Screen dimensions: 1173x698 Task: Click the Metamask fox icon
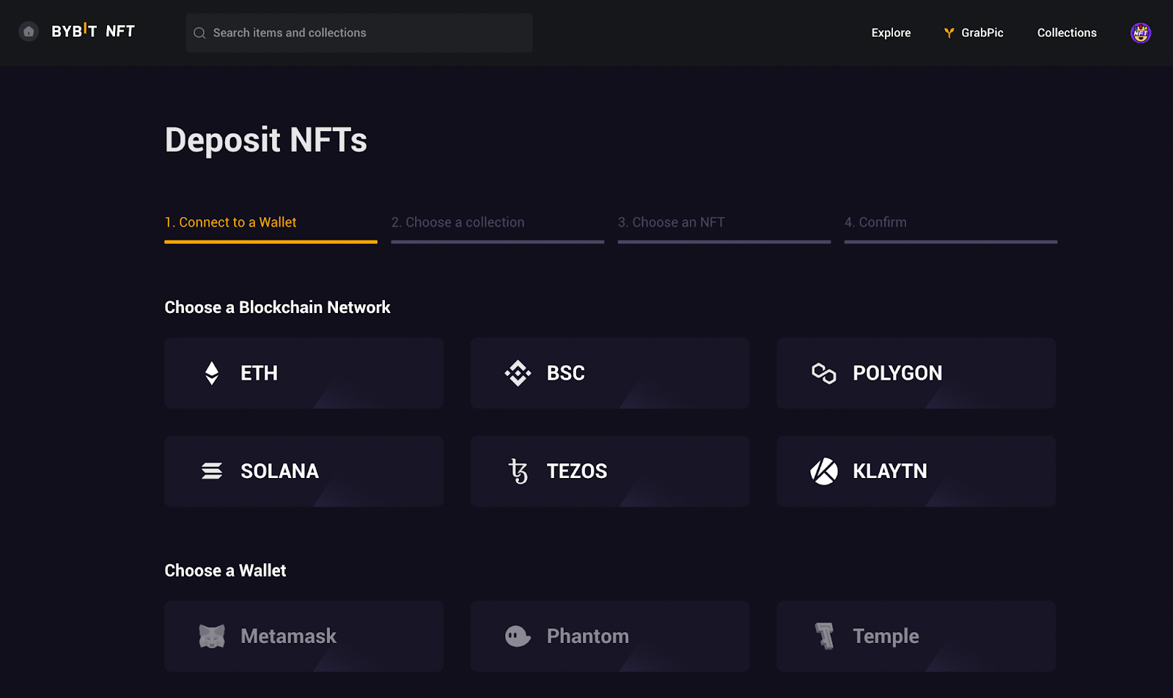coord(212,636)
